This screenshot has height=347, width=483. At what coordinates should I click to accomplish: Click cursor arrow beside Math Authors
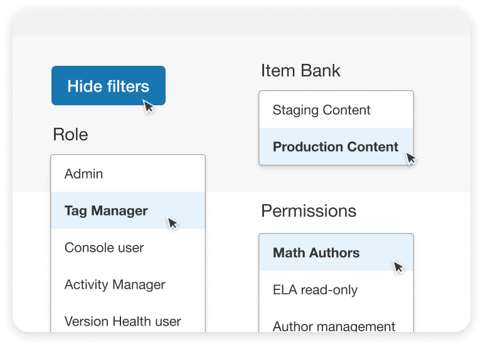(x=398, y=267)
